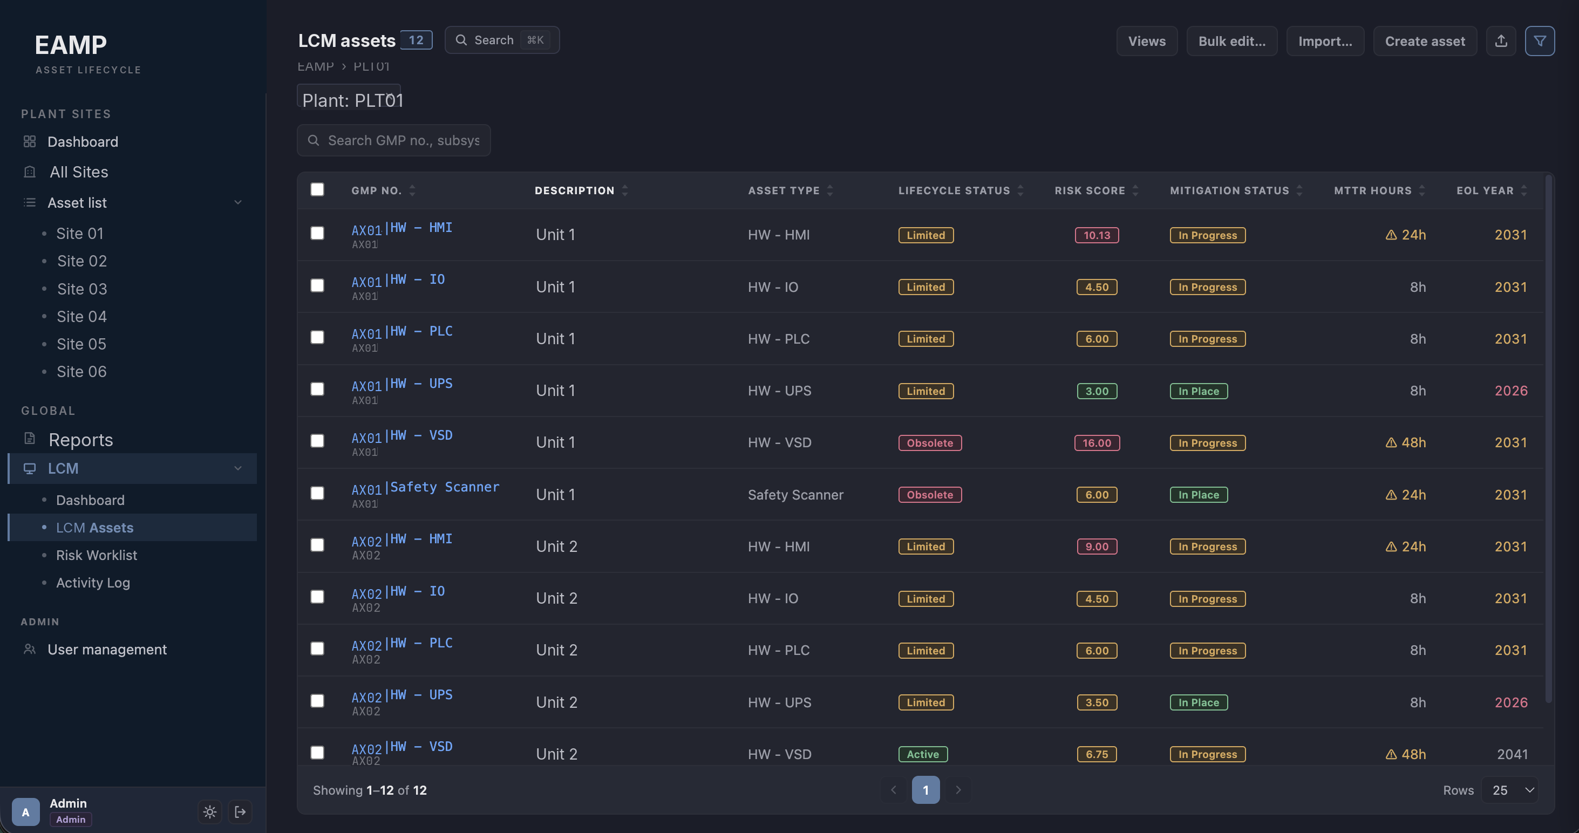This screenshot has width=1579, height=833.
Task: Click page 1 pagination button
Action: 925,789
